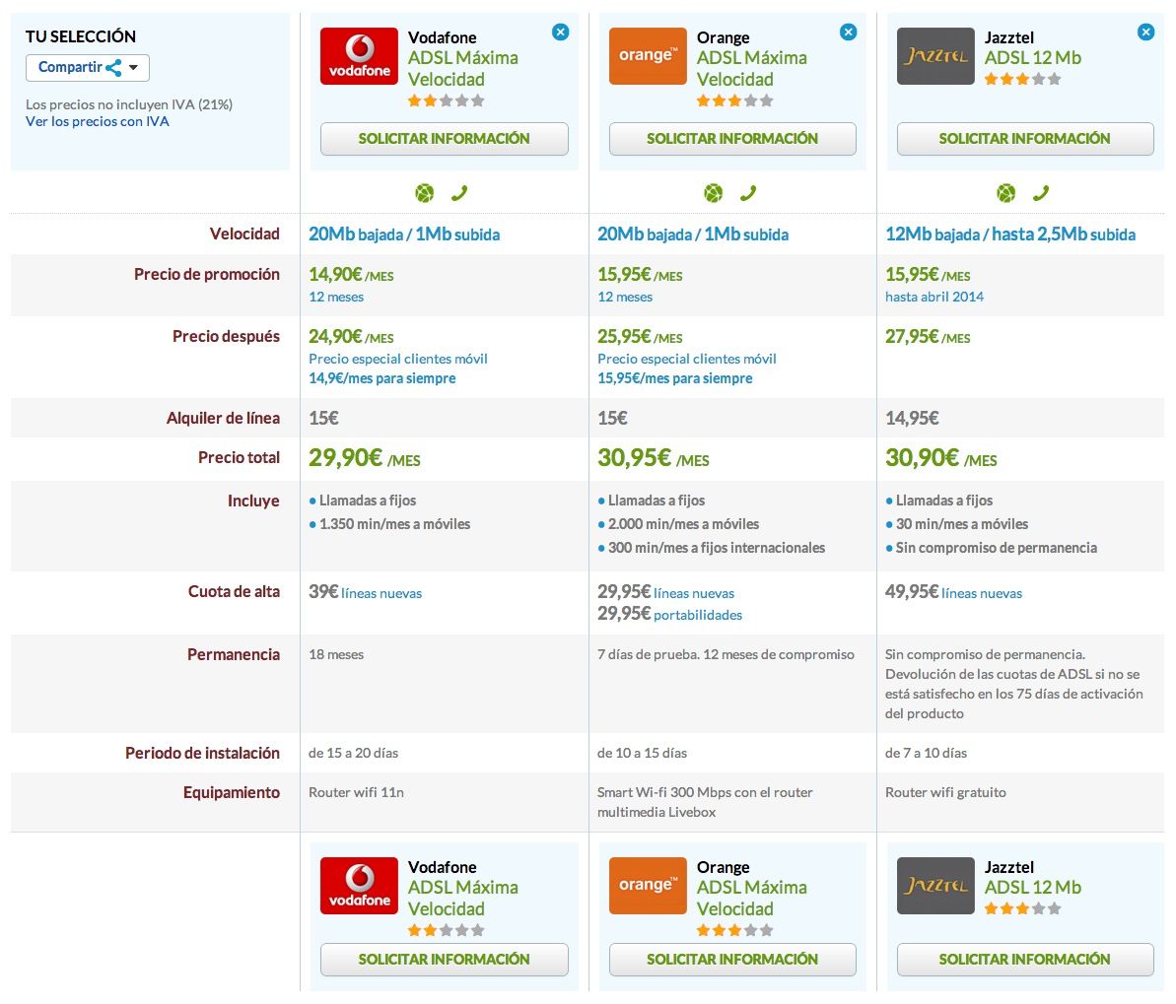Click Vodafone 39€ líneas nuevas link

[x=366, y=592]
